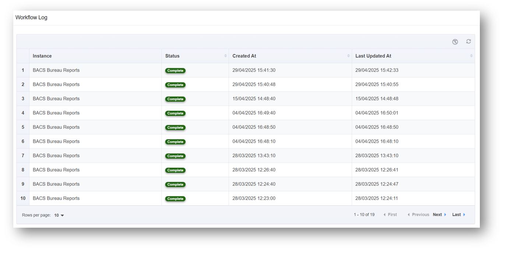513x260 pixels.
Task: Click created time 28/03/2025 12:23:00
Action: click(x=254, y=198)
